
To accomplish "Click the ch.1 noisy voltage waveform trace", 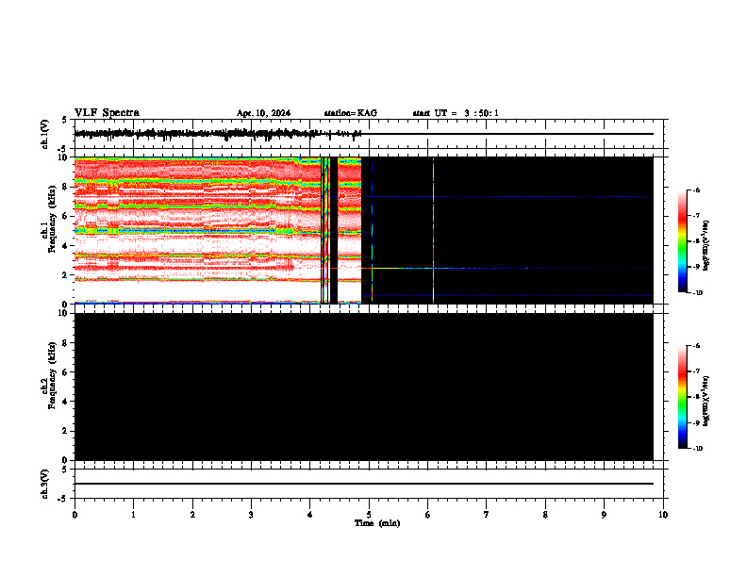I will 218,134.
